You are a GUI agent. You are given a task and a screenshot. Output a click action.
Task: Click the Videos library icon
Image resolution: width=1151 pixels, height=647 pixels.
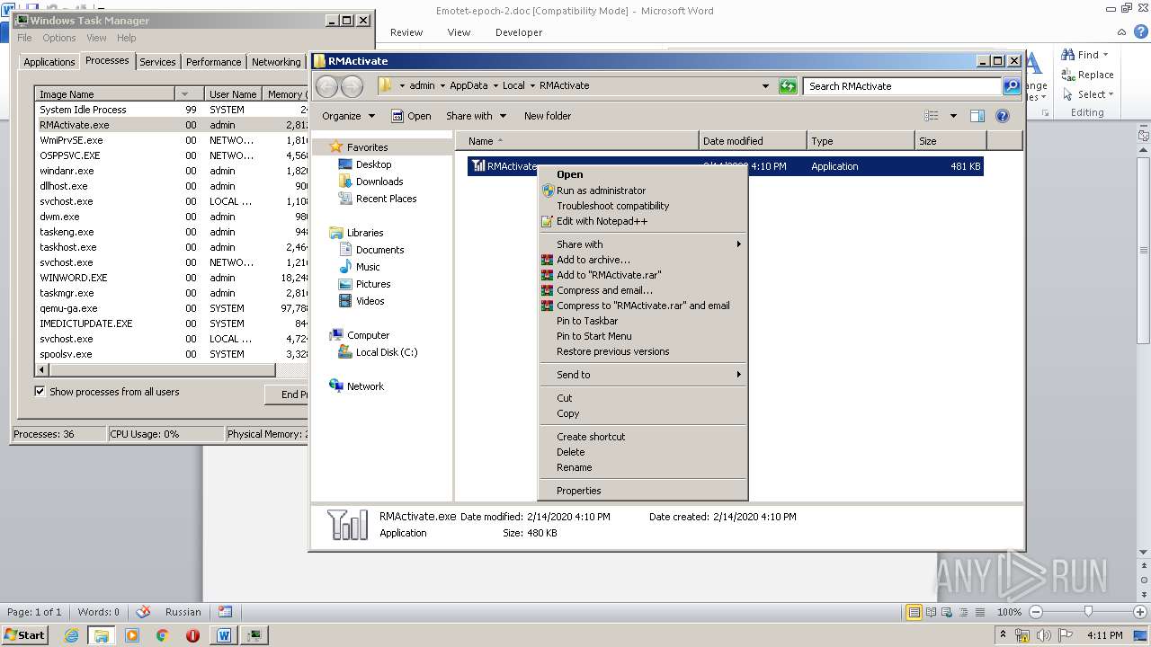(345, 301)
